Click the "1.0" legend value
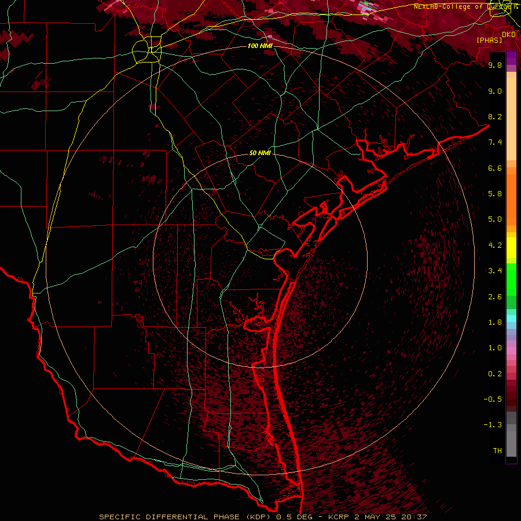 click(x=495, y=348)
